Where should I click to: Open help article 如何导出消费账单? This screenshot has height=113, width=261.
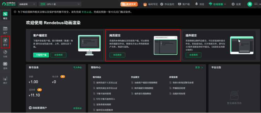point(105,110)
